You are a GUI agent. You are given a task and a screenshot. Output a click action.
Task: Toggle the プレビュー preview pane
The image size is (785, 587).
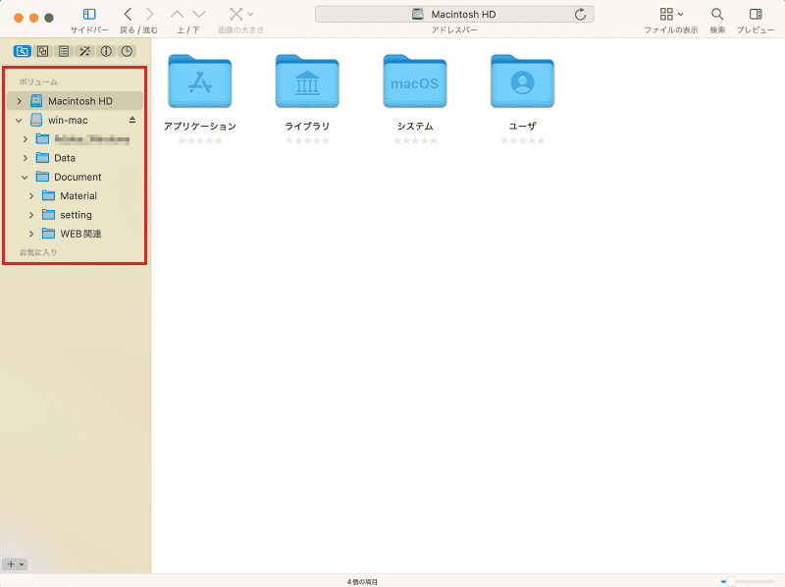pyautogui.click(x=756, y=14)
